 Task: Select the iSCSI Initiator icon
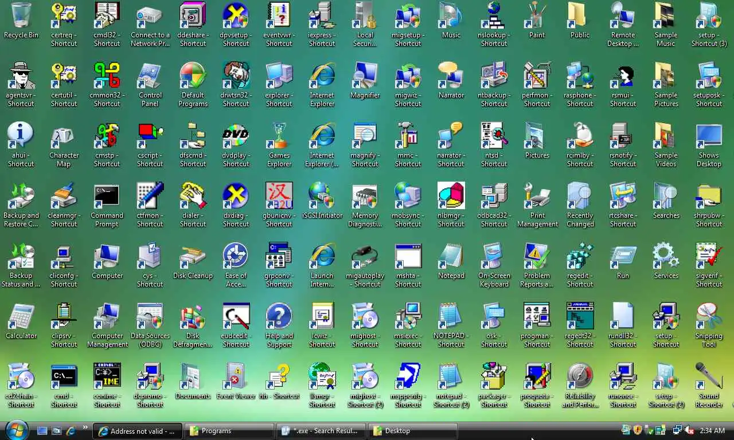click(x=322, y=196)
